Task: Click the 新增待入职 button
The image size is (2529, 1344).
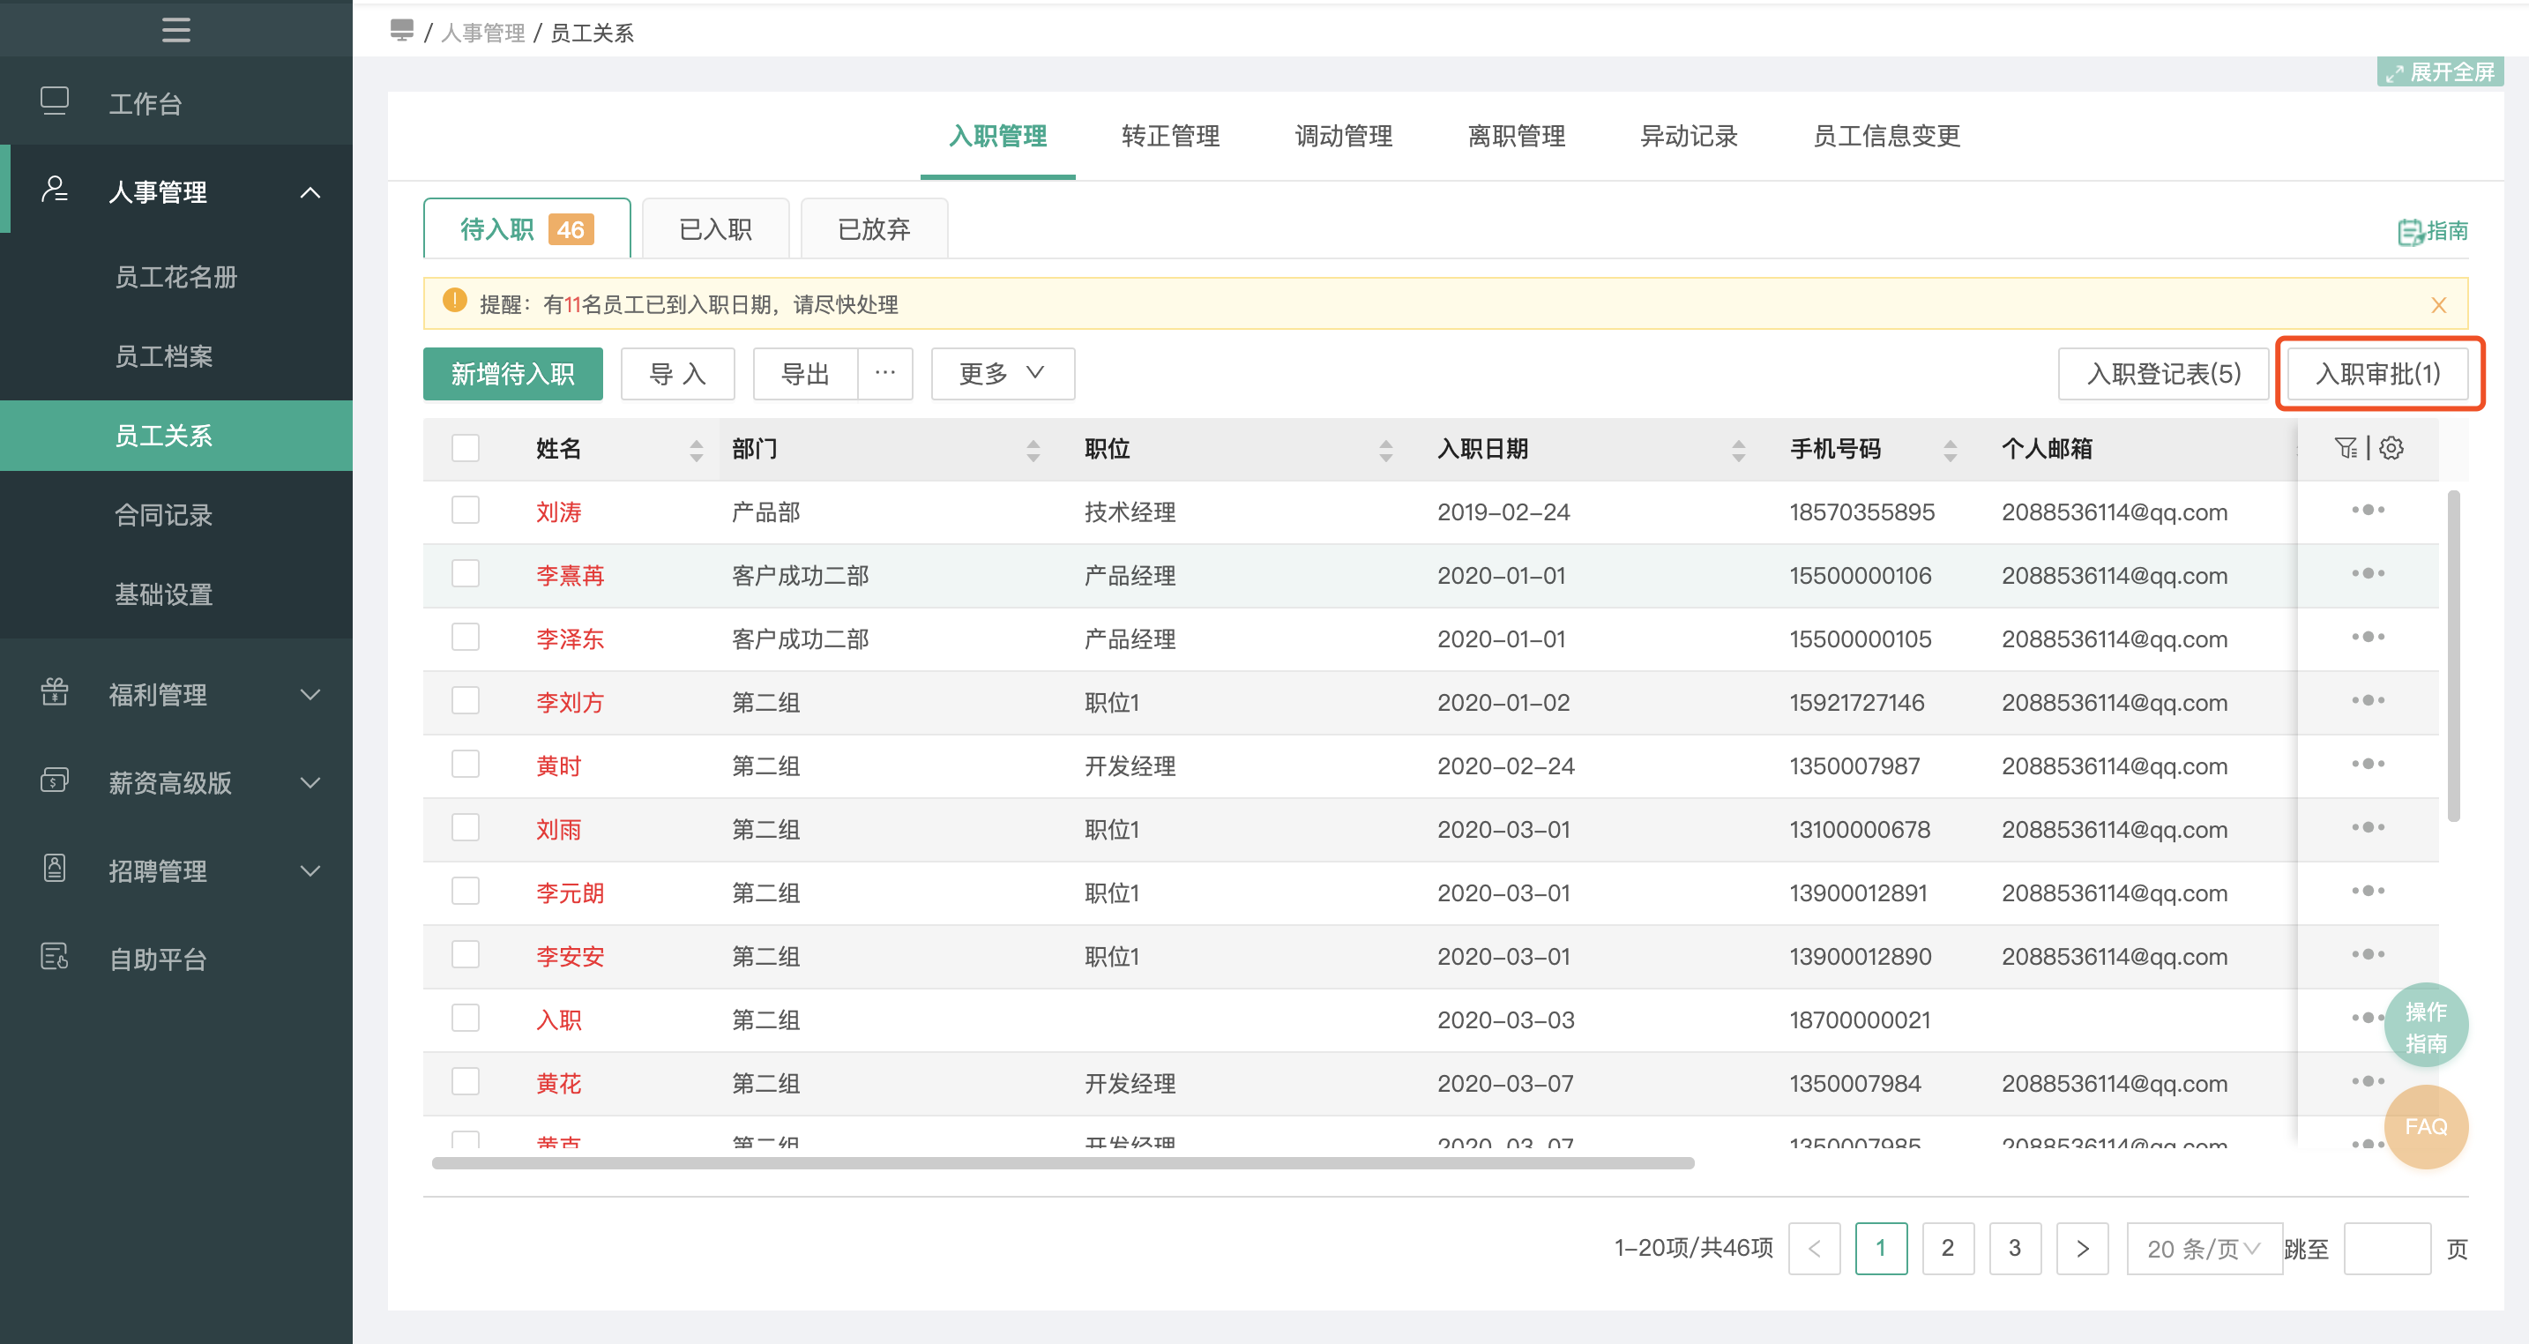Action: click(512, 374)
